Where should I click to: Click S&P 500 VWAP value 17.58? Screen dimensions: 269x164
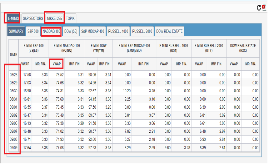coord(27,75)
